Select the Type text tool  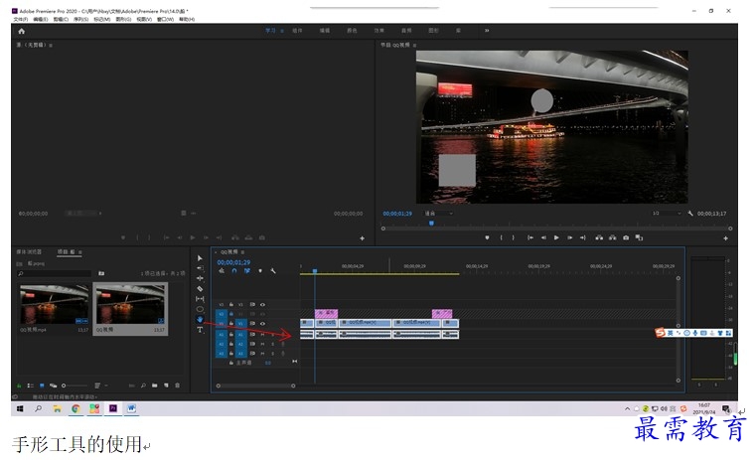(200, 330)
